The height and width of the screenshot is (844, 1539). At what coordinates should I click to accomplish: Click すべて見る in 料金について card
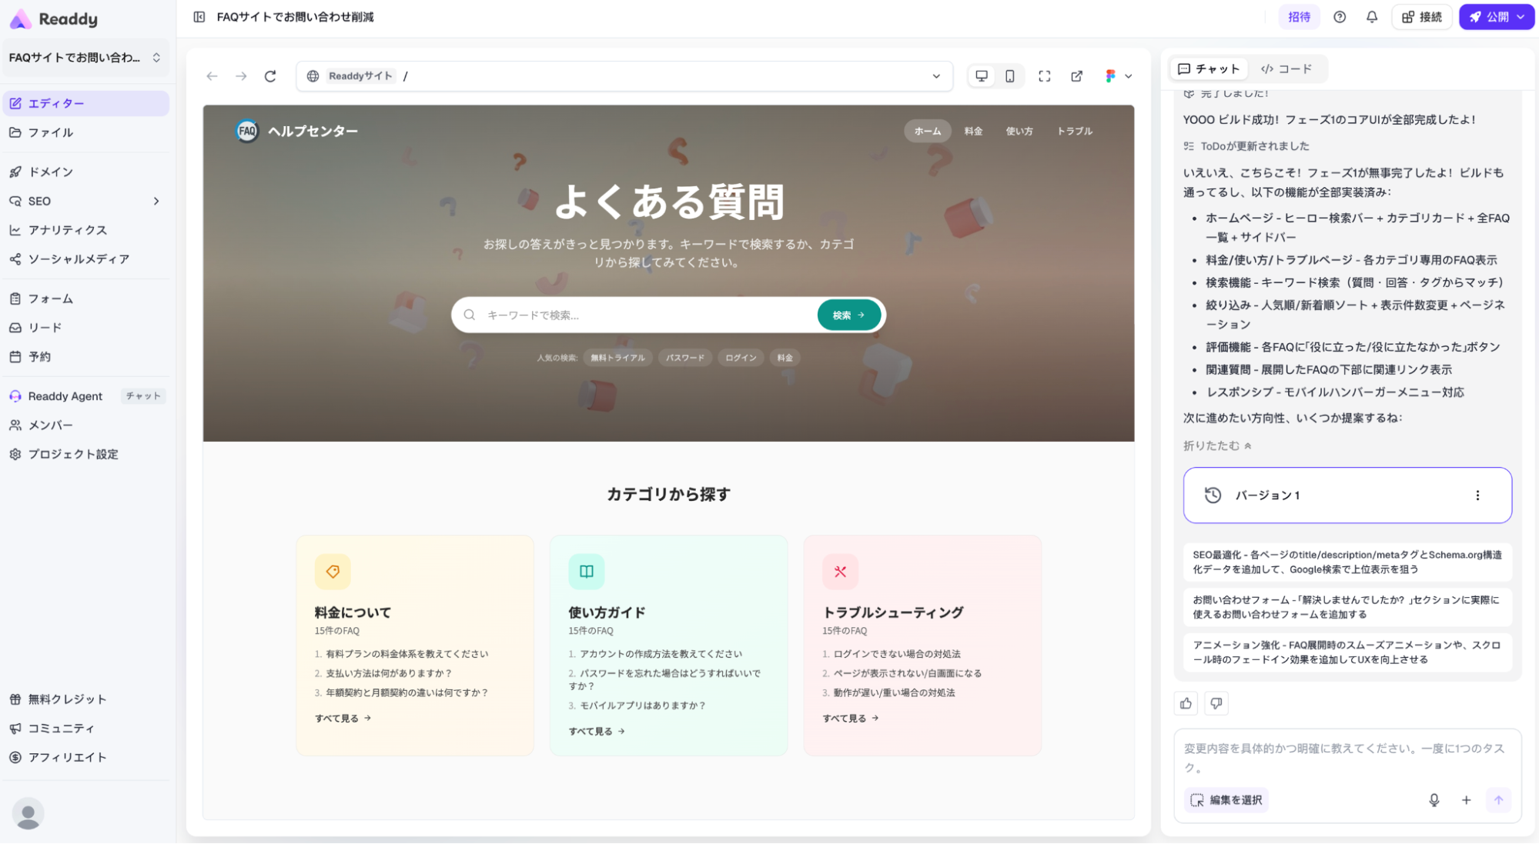coord(343,719)
